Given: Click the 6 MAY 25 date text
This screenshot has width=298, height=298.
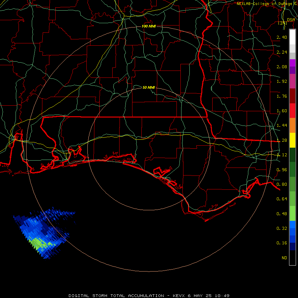Looking at the screenshot, I should [200, 296].
